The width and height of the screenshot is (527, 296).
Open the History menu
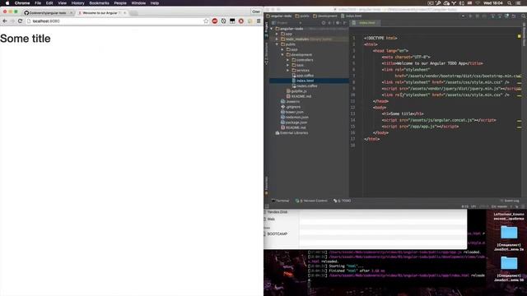click(77, 3)
